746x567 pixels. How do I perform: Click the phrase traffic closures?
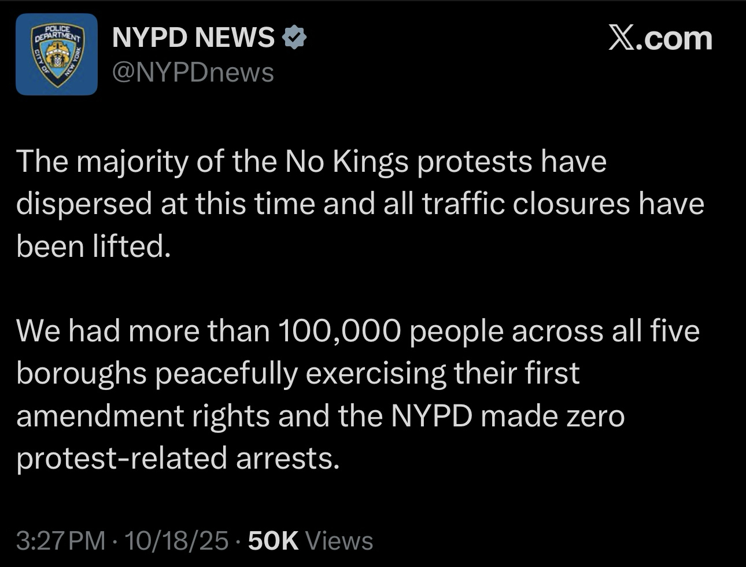point(526,204)
